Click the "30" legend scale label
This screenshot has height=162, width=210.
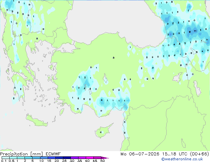[x=72, y=161]
